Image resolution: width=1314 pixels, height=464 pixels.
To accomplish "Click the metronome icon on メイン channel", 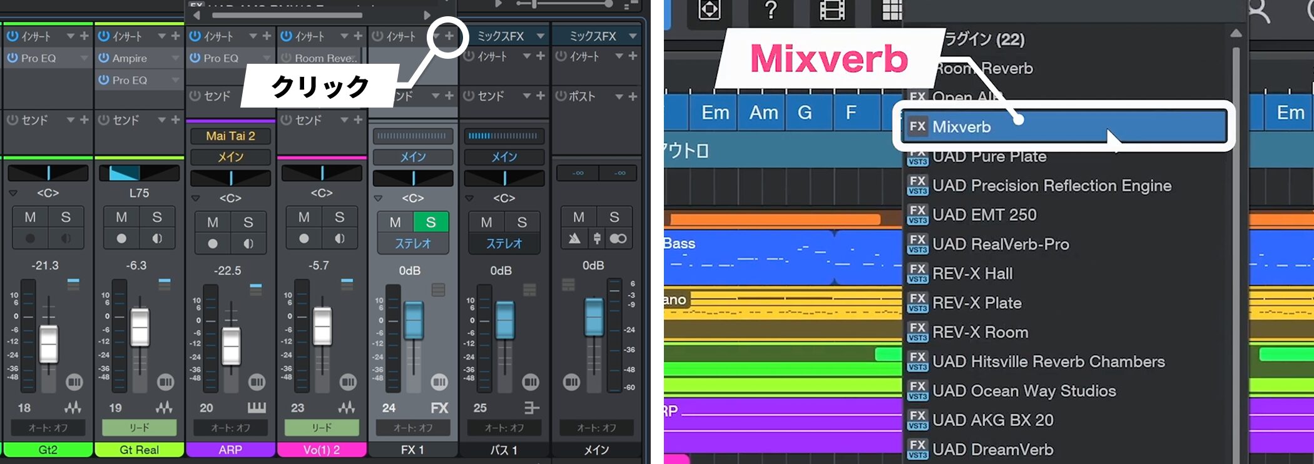I will pos(574,238).
